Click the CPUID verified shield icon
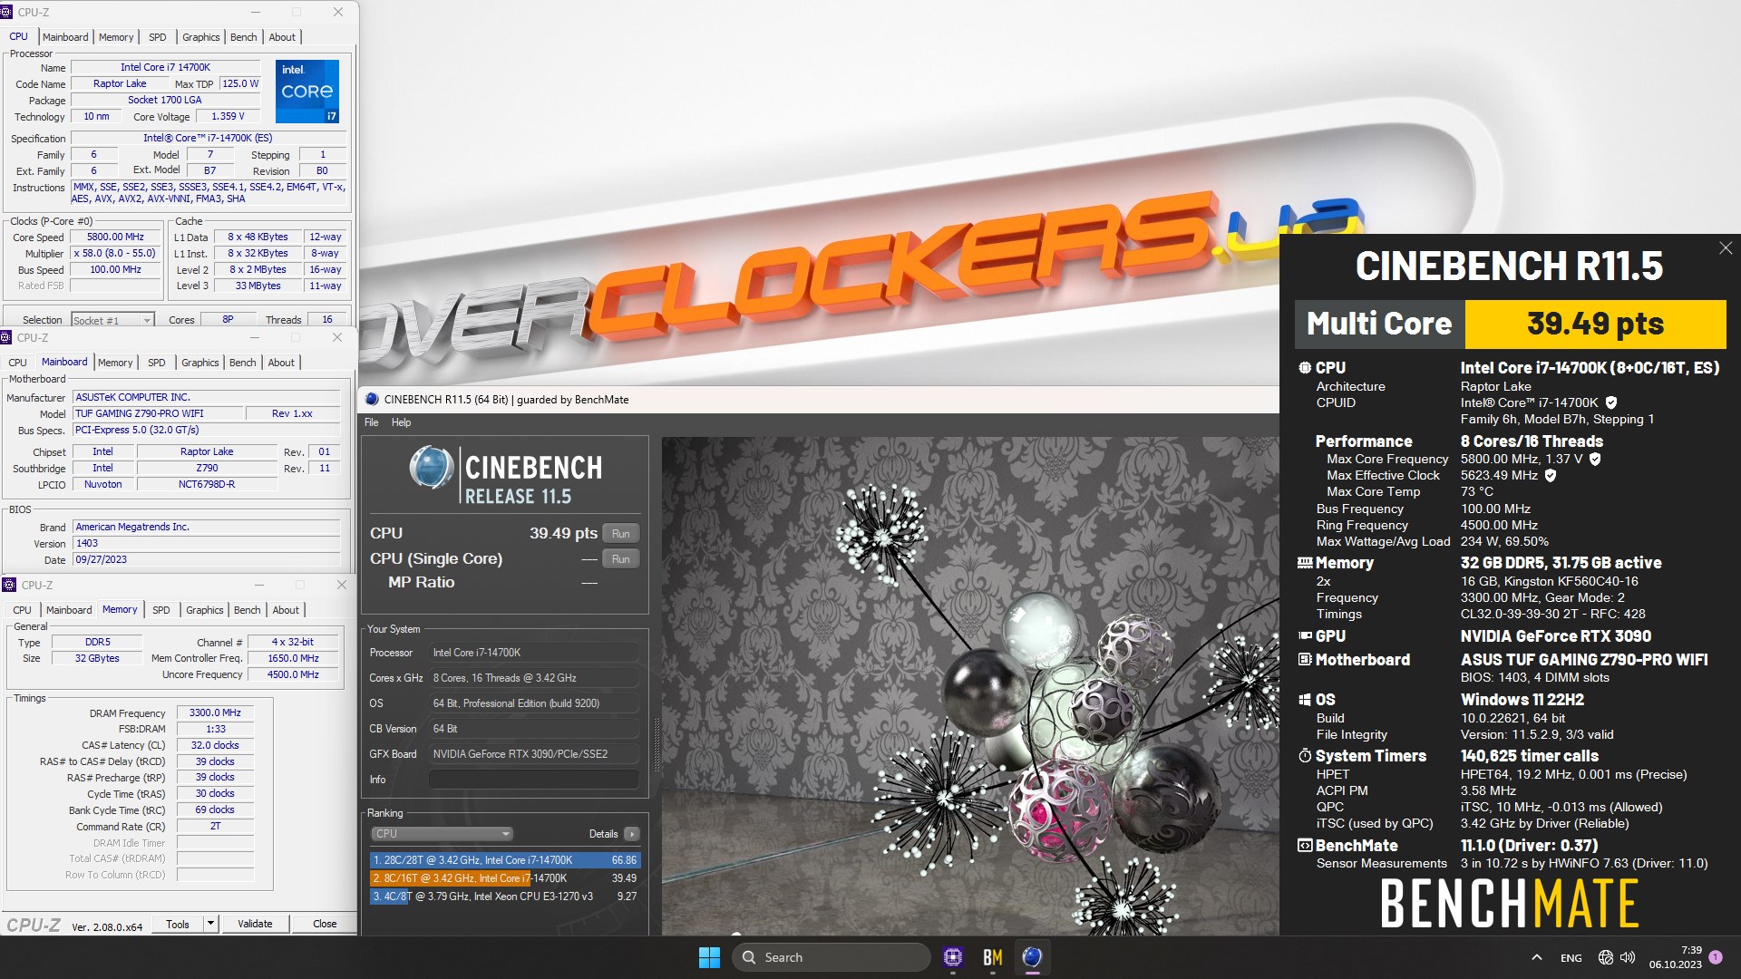 click(1611, 402)
